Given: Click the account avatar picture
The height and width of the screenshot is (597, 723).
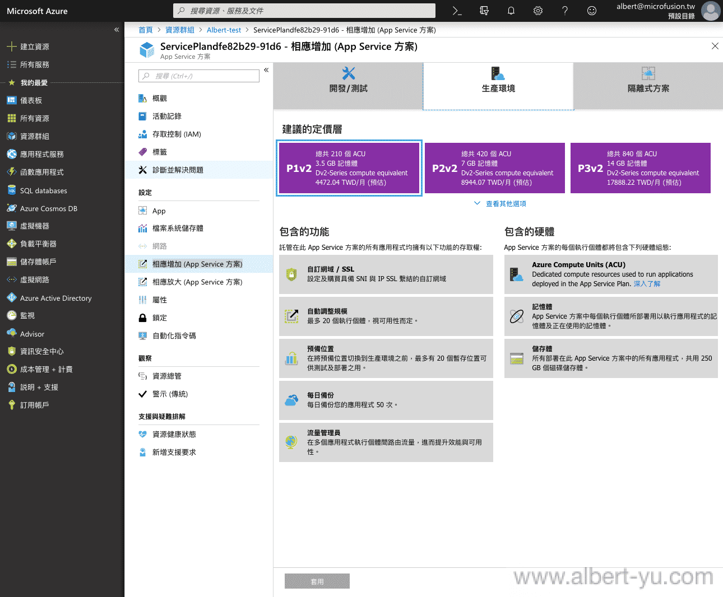Looking at the screenshot, I should [711, 11].
